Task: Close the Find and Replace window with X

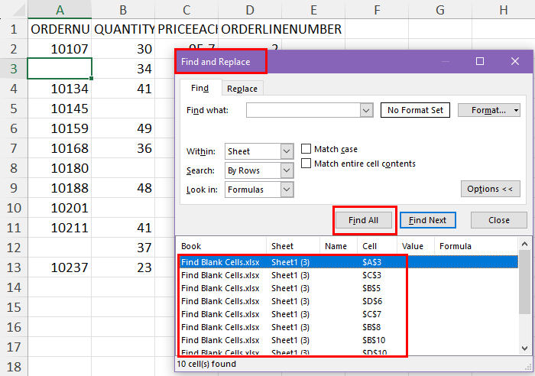Action: 515,61
